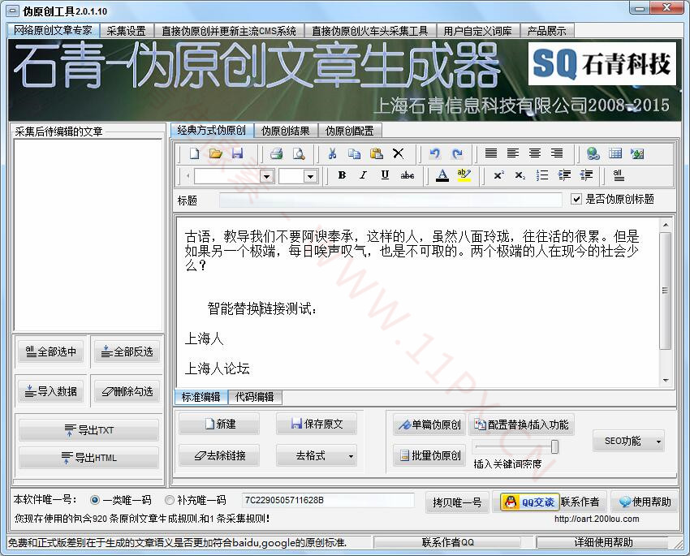
Task: Export articles with 导出TXT
Action: click(x=89, y=429)
